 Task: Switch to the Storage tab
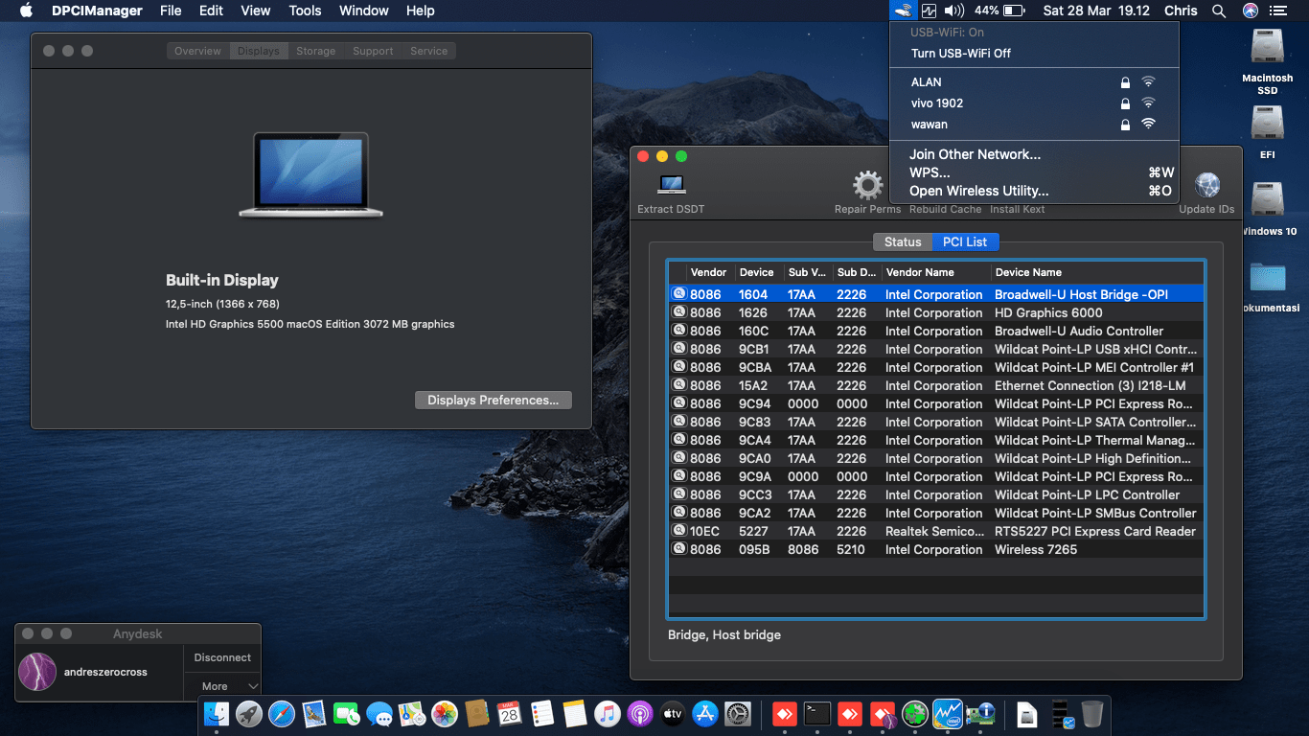tap(315, 51)
